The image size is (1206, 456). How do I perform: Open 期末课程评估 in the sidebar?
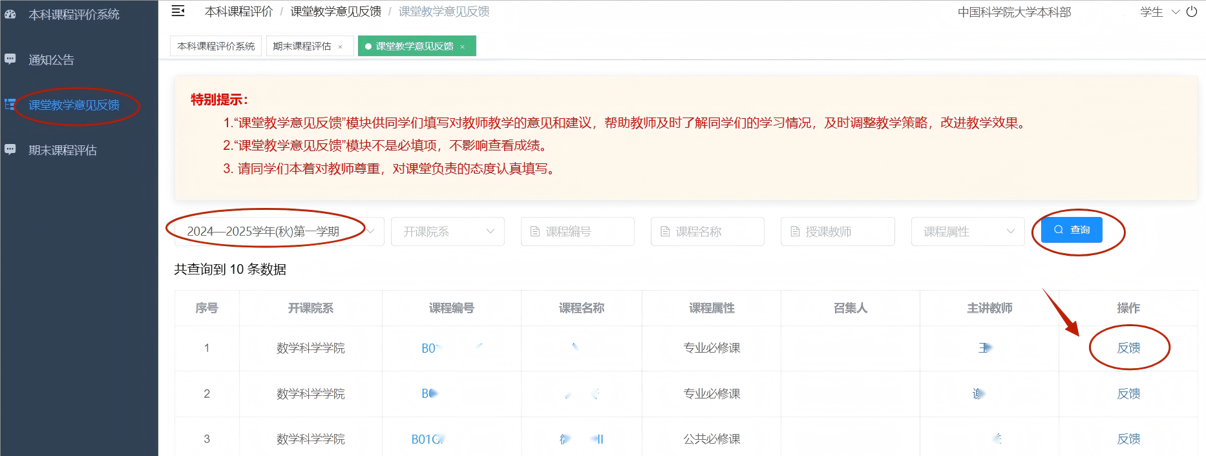click(x=63, y=150)
